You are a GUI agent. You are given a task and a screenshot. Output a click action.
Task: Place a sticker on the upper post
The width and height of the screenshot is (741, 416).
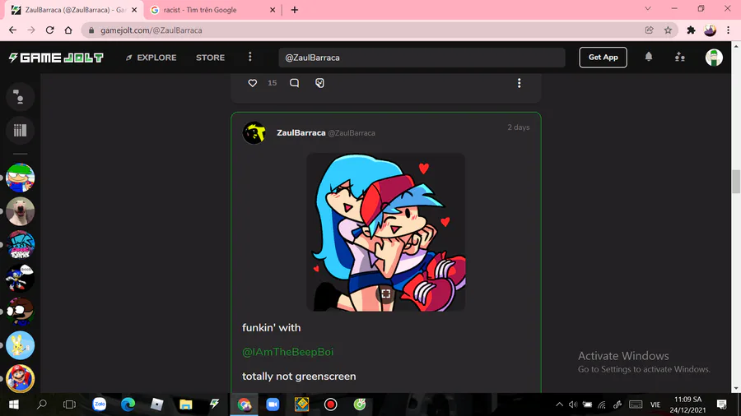point(320,83)
